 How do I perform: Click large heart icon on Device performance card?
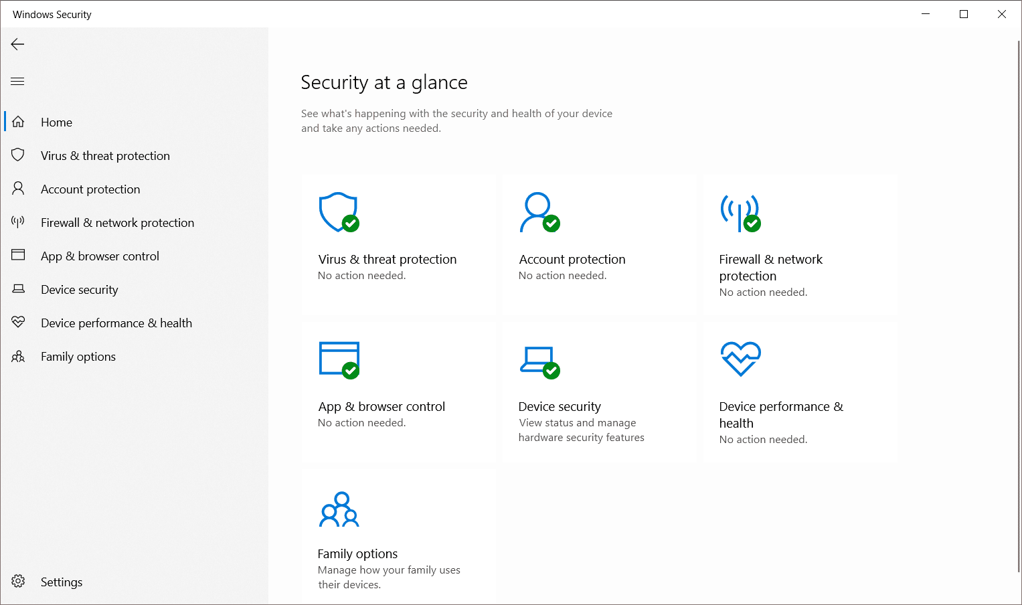tap(740, 359)
